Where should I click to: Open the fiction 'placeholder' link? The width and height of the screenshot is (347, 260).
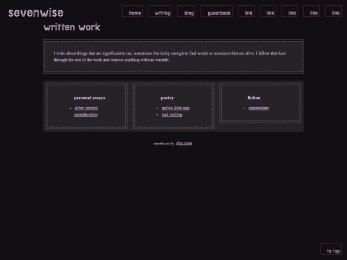coord(259,108)
